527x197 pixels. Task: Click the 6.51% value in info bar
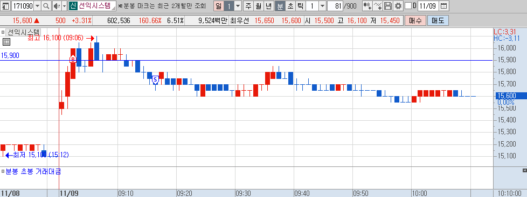click(176, 21)
